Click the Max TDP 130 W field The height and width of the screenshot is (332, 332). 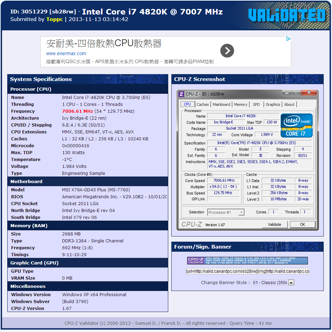[x=272, y=122]
